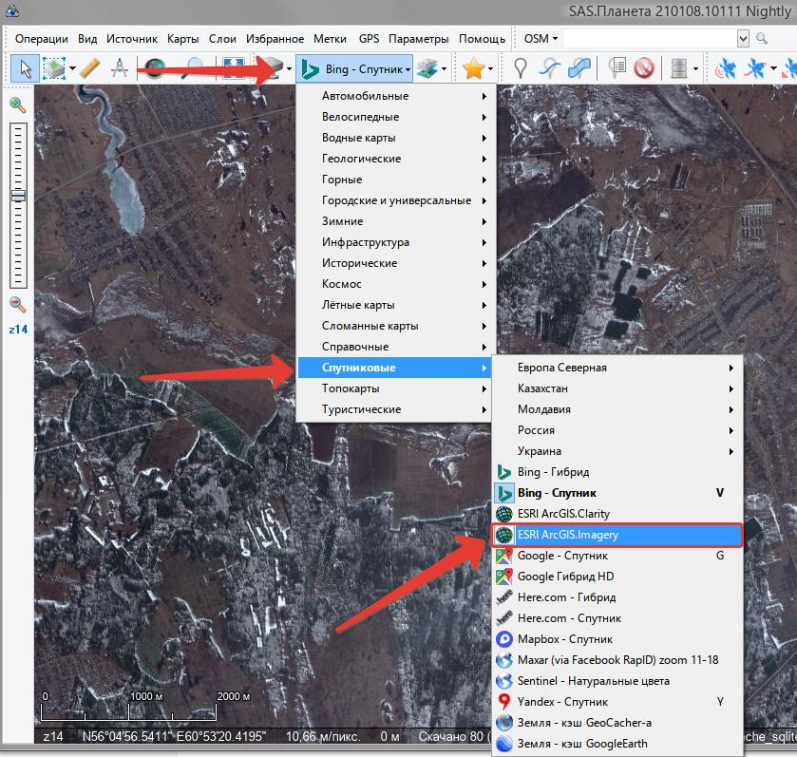Viewport: 797px width, 757px height.
Task: Click the zoom slider handle
Action: (x=18, y=196)
